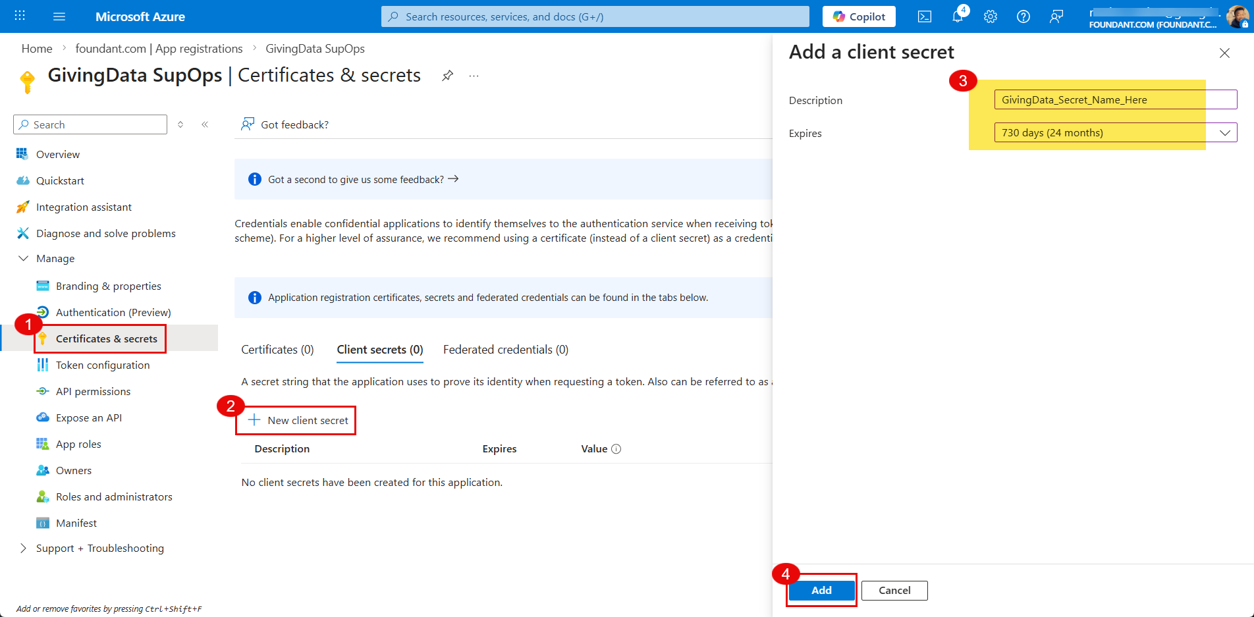Viewport: 1254px width, 617px height.
Task: Go to Overview page
Action: click(58, 154)
